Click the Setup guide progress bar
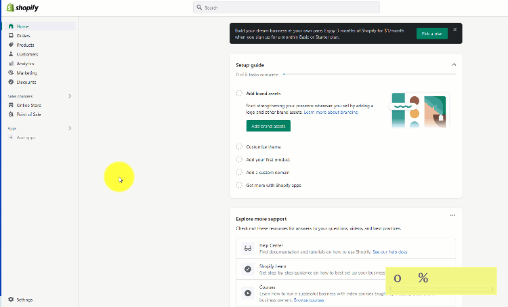Image resolution: width=508 pixels, height=307 pixels. (369, 75)
